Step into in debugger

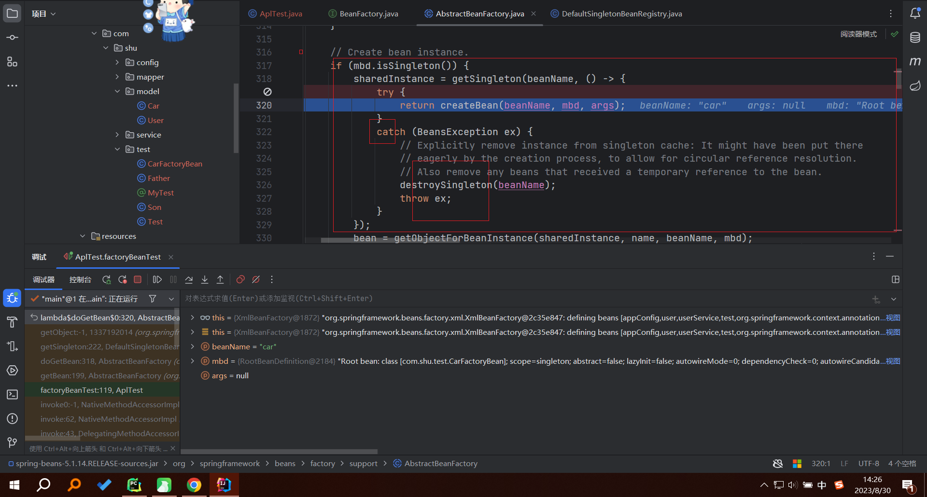[205, 279]
